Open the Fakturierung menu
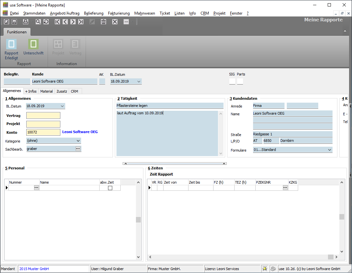Screen dimensions: 352x273 [x=119, y=13]
